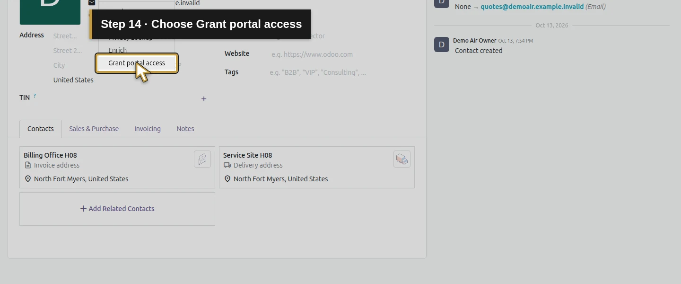This screenshot has width=681, height=284.
Task: Click the Oct 13, 7:54 PM timestamp
Action: point(515,41)
